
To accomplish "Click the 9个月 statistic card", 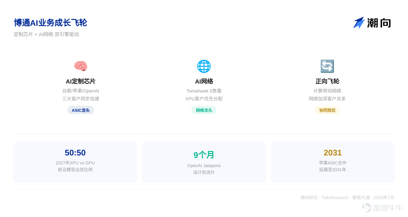I will (204, 162).
